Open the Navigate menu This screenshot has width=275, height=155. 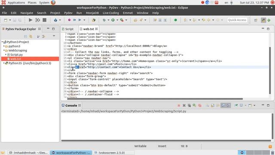coord(27,13)
